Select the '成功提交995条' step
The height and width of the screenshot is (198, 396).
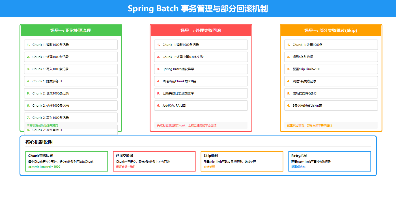[x=331, y=93]
